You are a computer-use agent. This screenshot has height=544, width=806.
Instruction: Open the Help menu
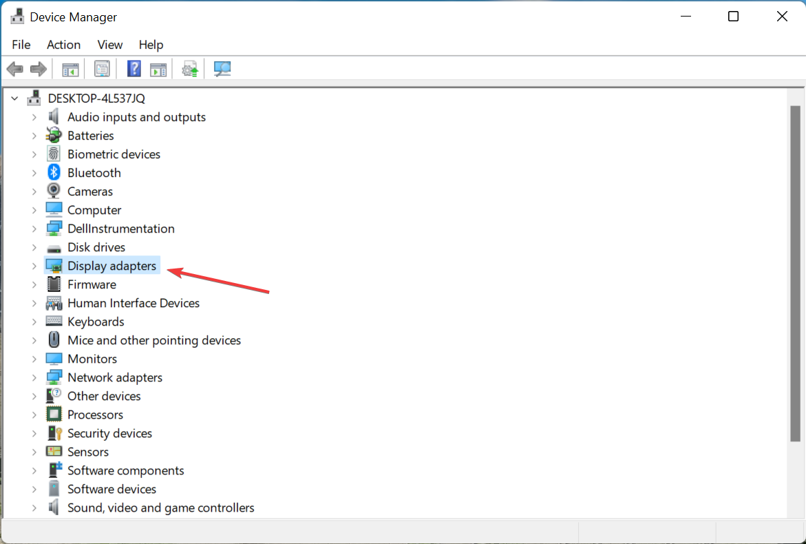pos(151,45)
